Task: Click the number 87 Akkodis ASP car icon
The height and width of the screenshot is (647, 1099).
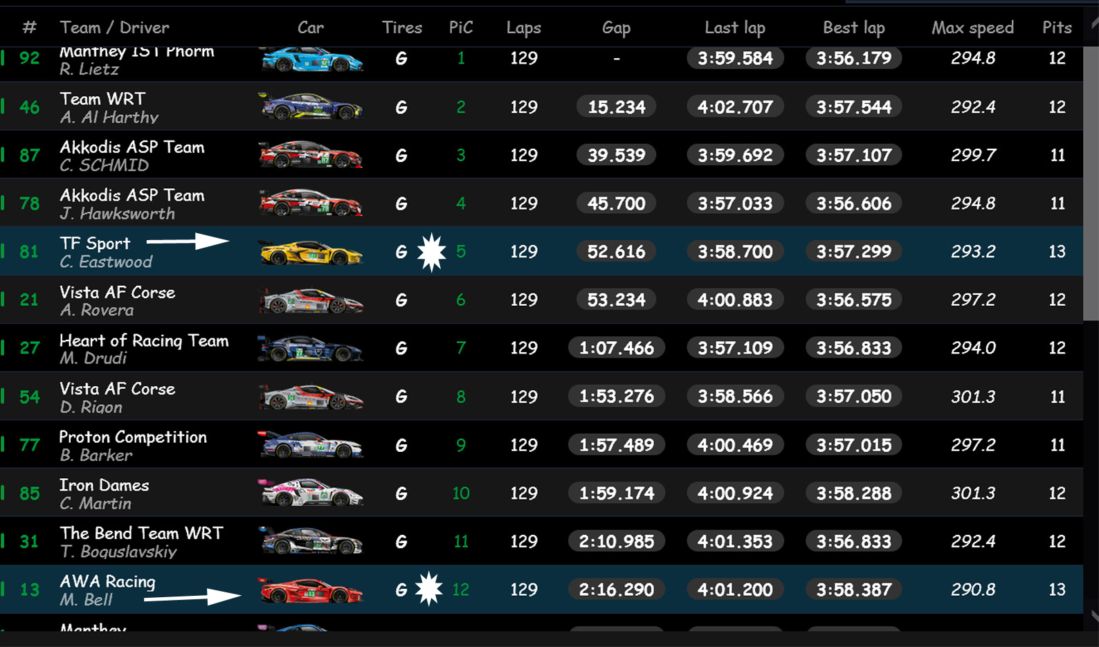Action: (x=311, y=155)
